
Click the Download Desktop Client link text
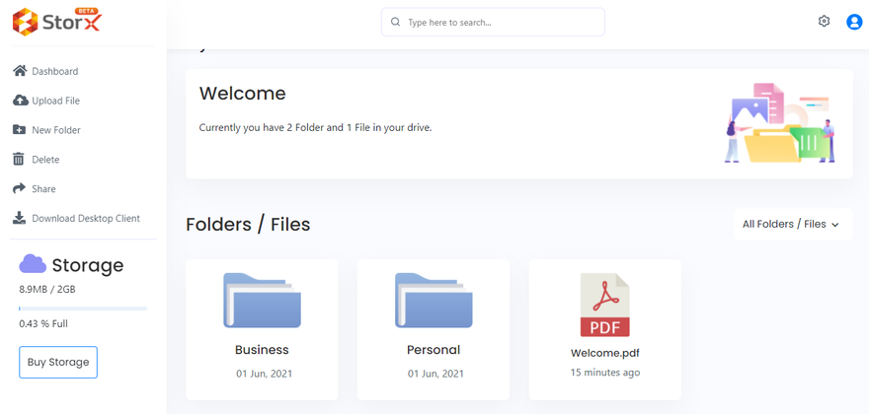click(x=86, y=219)
